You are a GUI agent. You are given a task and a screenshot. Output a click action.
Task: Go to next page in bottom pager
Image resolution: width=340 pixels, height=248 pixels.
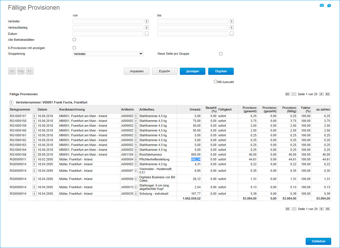click(322, 209)
